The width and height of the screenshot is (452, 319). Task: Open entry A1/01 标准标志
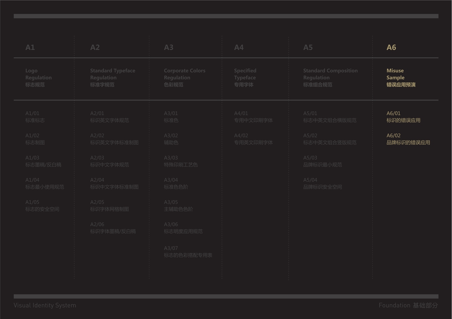(x=35, y=117)
